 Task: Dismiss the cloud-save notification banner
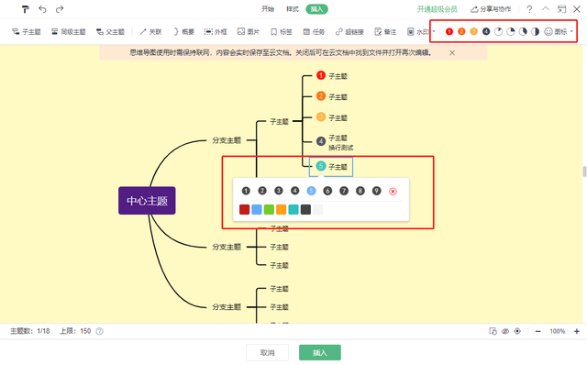[x=452, y=53]
